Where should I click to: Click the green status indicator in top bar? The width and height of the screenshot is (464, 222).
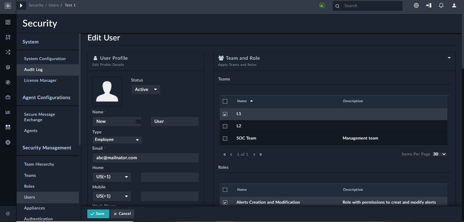tap(322, 5)
